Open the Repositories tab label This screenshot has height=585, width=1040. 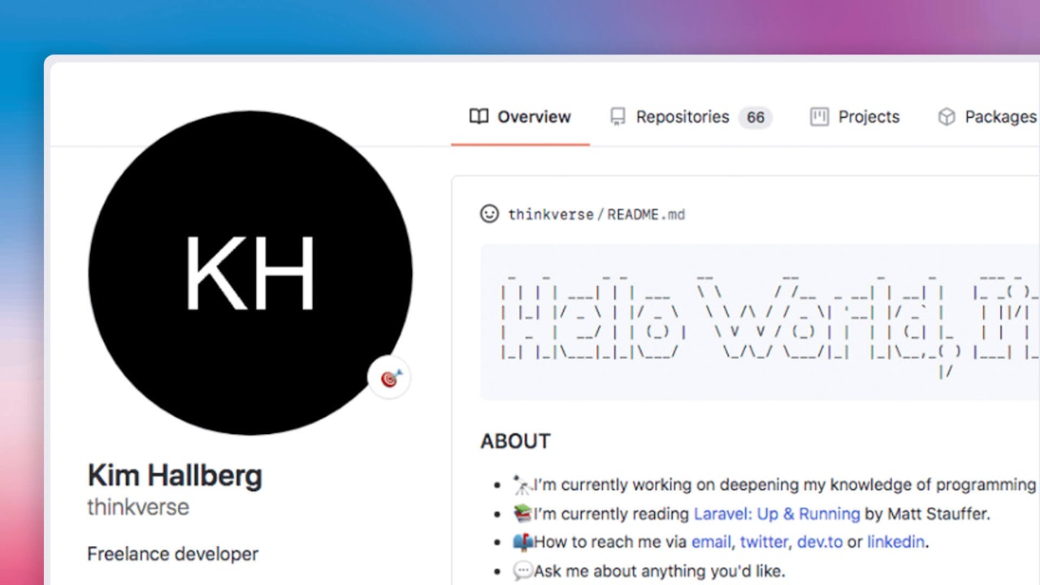click(682, 117)
